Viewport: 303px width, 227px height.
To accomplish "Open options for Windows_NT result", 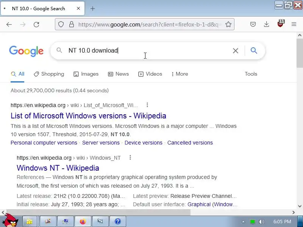I will coord(130,157).
